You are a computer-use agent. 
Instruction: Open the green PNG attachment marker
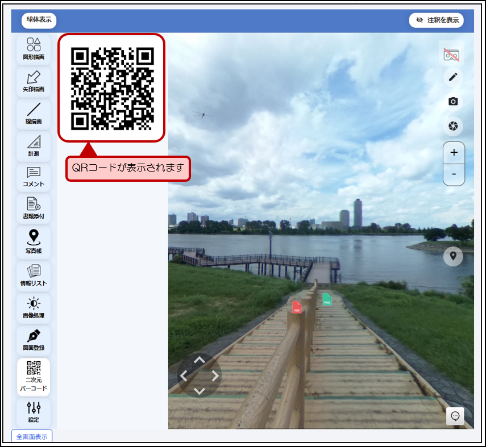[x=327, y=299]
